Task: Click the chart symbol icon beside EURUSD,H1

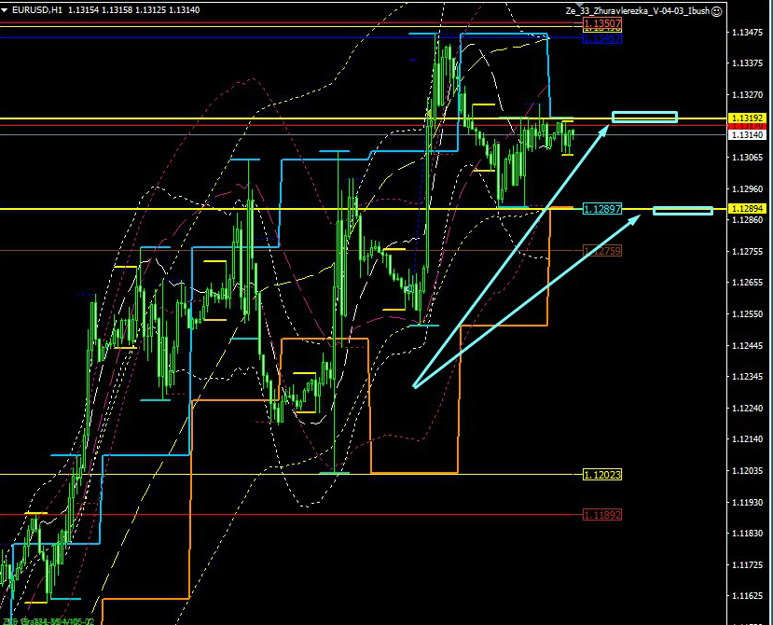Action: [6, 10]
